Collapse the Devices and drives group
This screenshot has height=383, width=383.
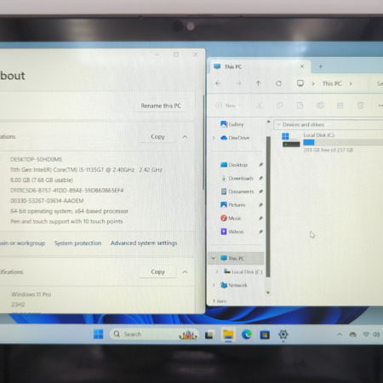278,124
